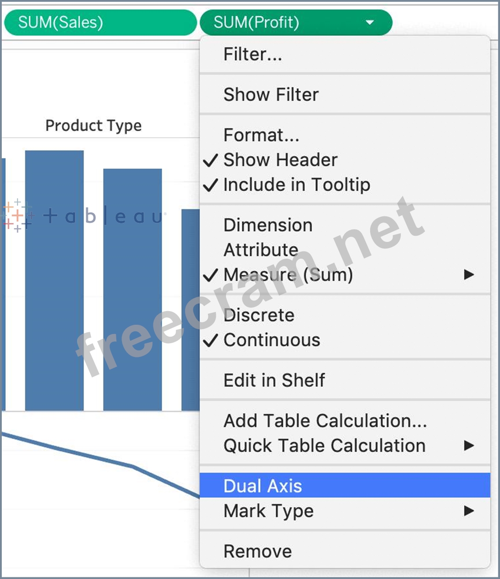Click Add Table Calculation...
Image resolution: width=500 pixels, height=579 pixels.
point(325,421)
